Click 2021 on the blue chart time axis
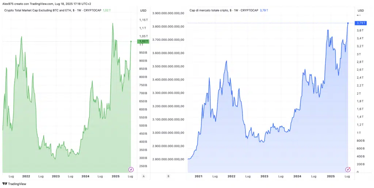374x188 pixels. click(x=198, y=176)
